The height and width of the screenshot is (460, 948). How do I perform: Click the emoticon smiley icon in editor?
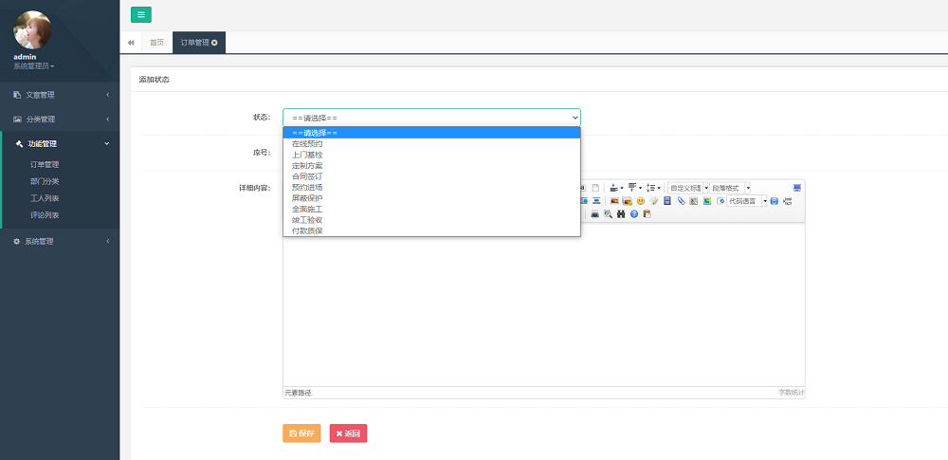(x=641, y=201)
